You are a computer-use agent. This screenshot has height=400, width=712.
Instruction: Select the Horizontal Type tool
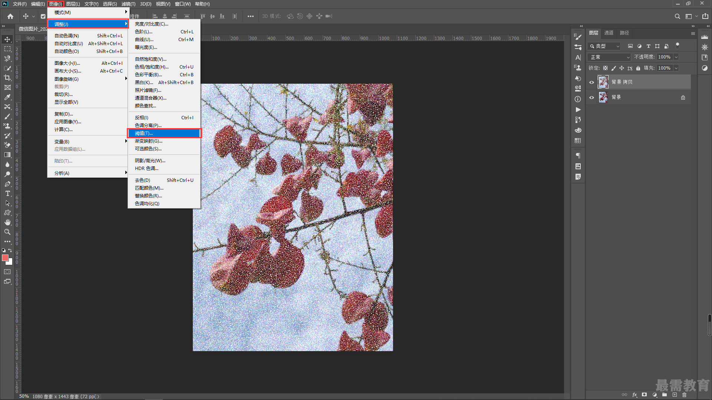tap(7, 193)
